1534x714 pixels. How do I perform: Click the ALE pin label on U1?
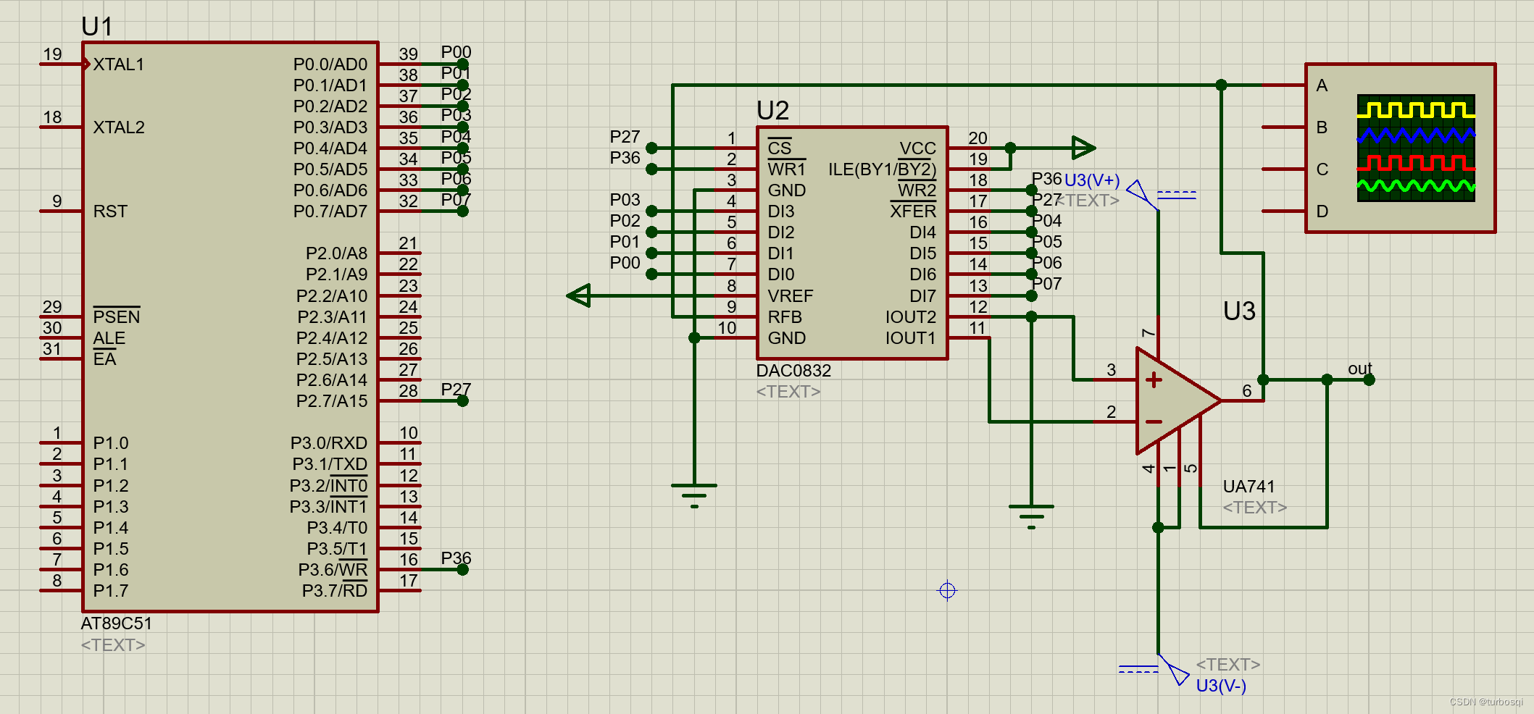tap(109, 338)
